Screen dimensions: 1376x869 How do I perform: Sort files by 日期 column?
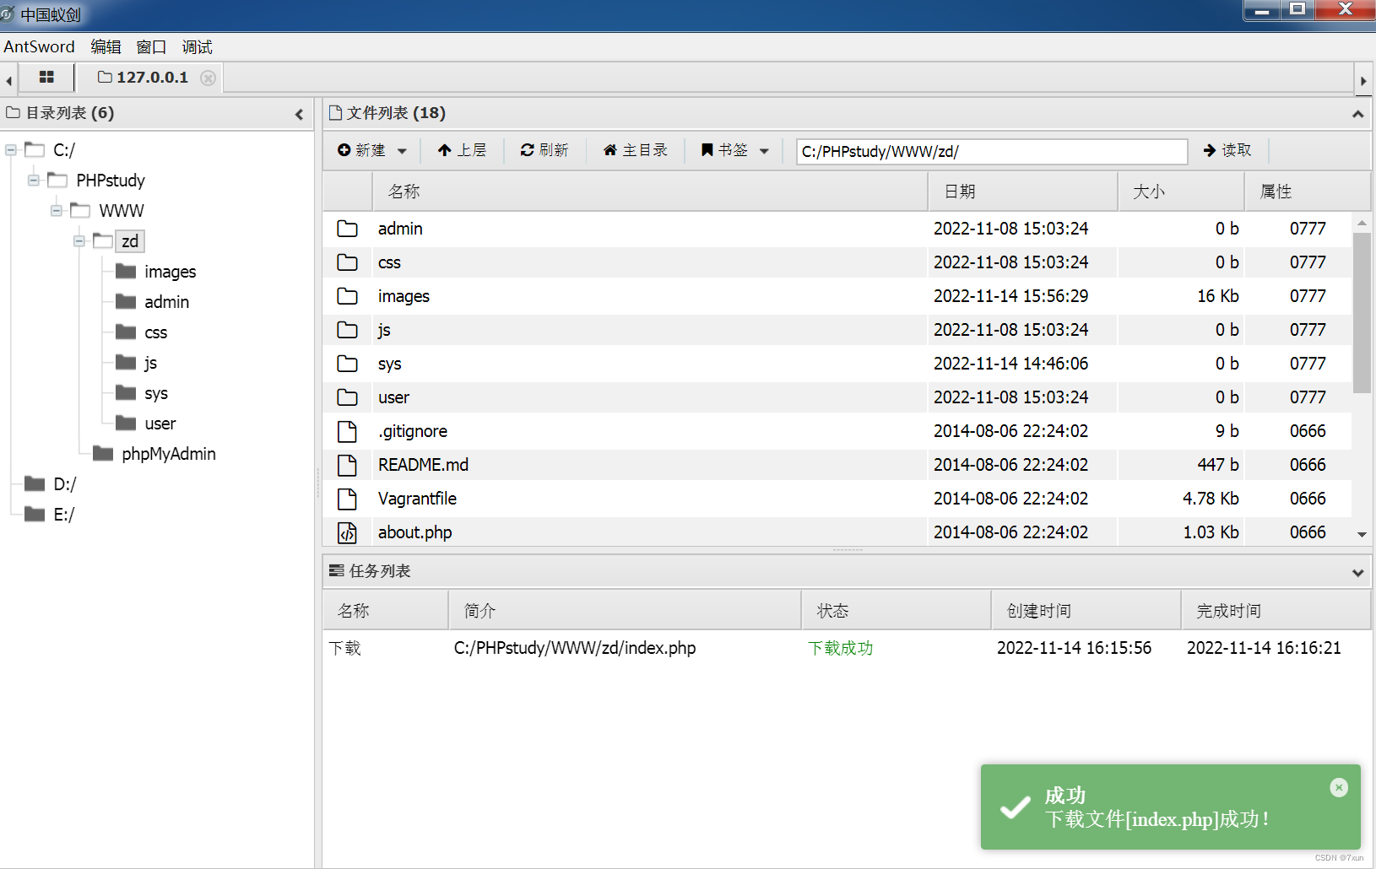pyautogui.click(x=1022, y=192)
